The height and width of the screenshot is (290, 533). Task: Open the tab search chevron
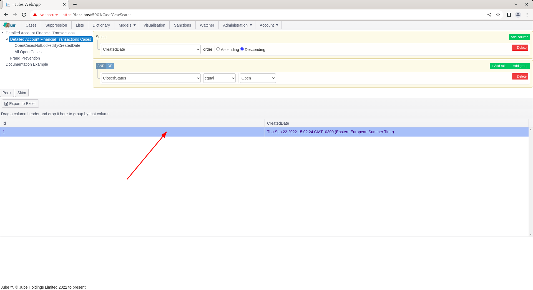[516, 4]
